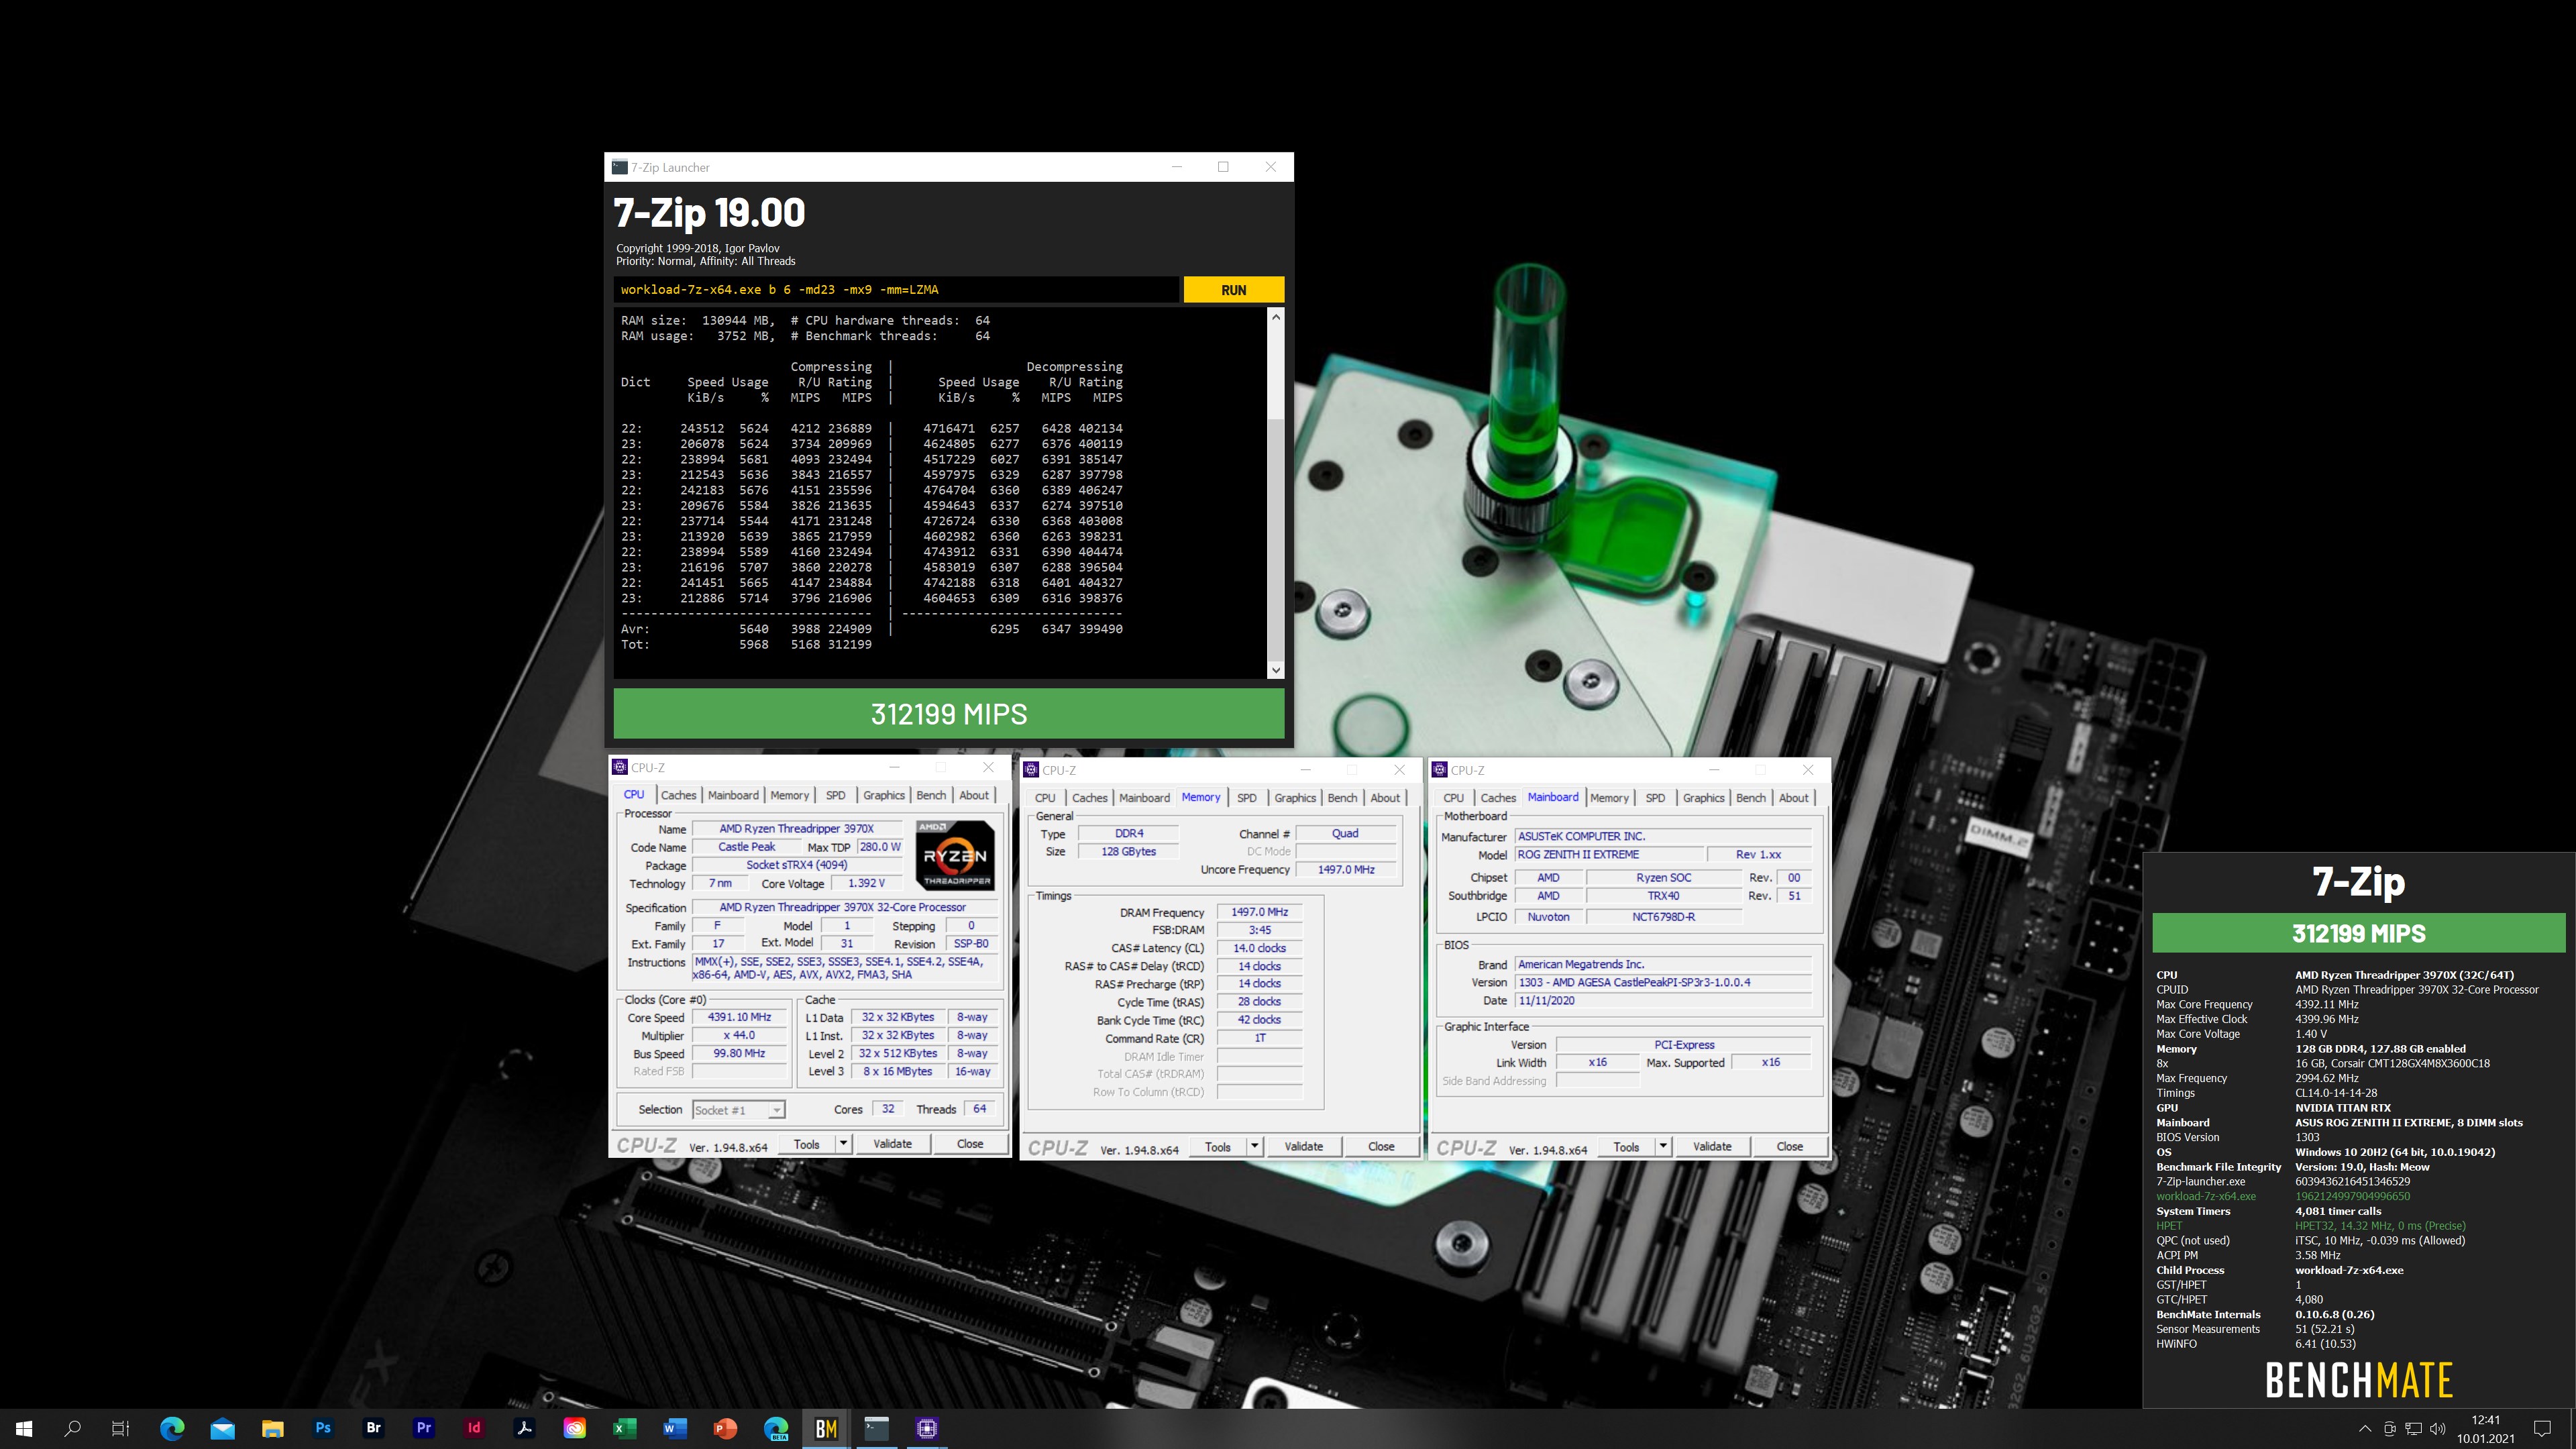Click the 7-Zip benchmark command input field
Image resolution: width=2576 pixels, height=1449 pixels.
click(896, 290)
